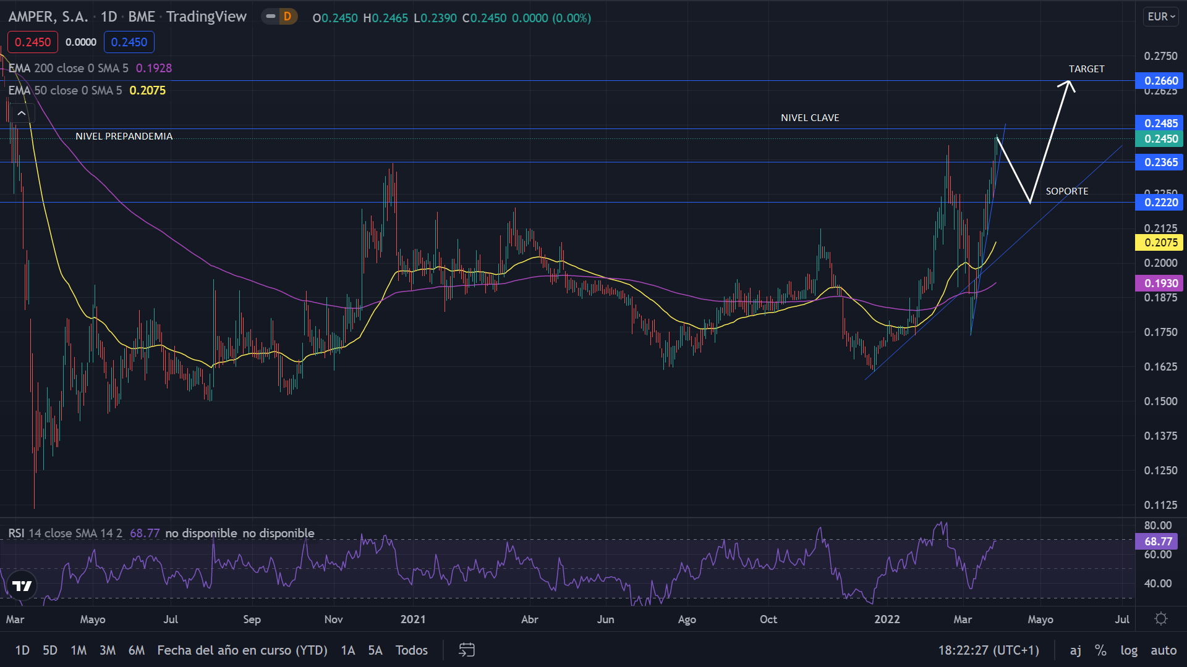Select the Todos time range

pos(412,650)
